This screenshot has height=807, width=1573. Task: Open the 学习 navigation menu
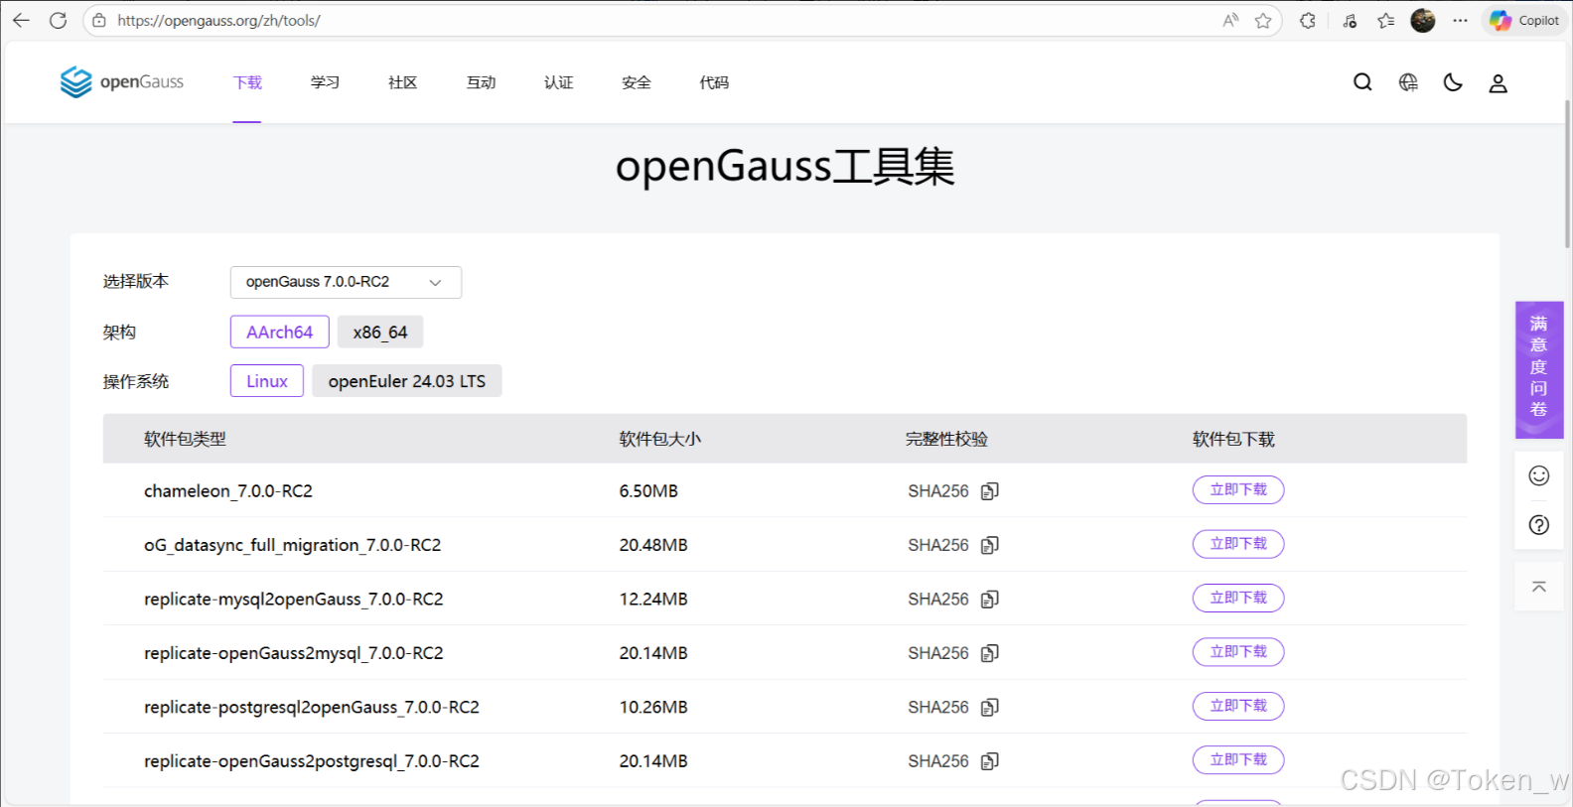[x=325, y=82]
